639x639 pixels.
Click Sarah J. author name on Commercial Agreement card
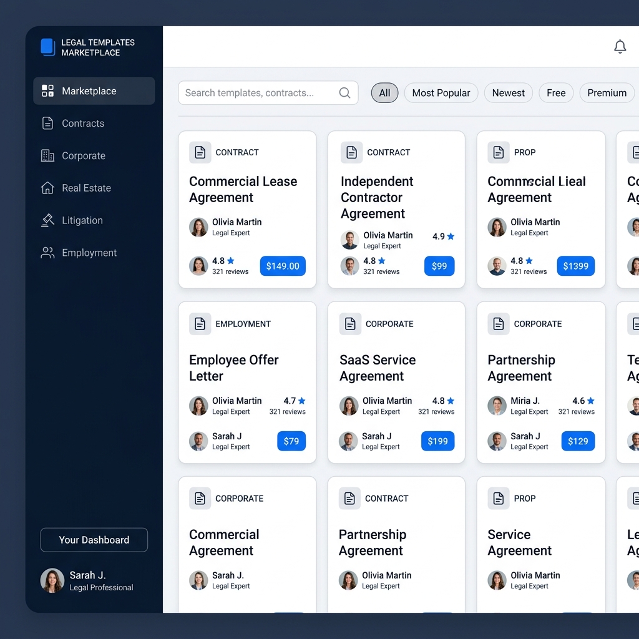pyautogui.click(x=228, y=575)
